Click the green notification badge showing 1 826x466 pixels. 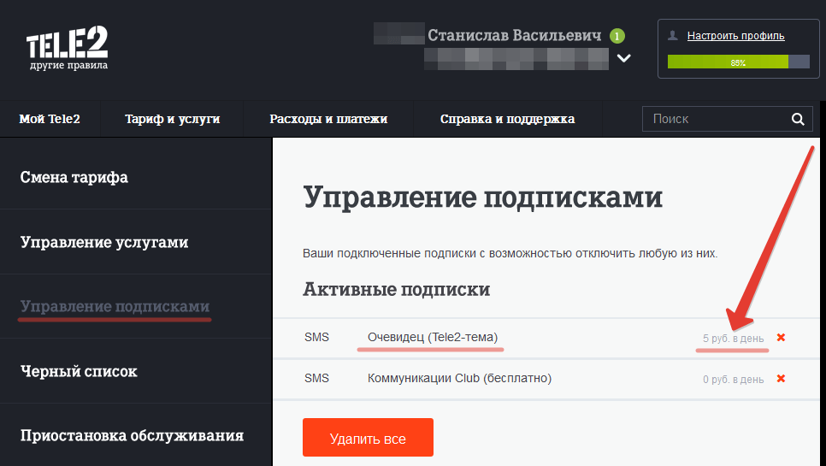click(x=617, y=36)
